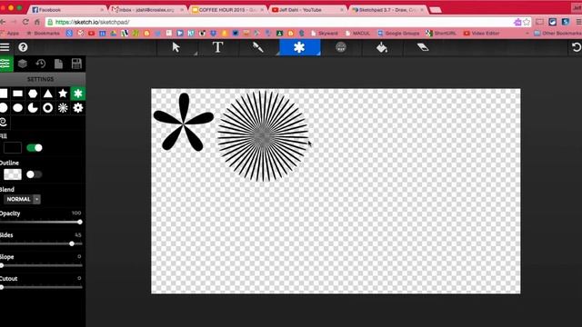
Task: Select the paint bucket fill tool
Action: point(382,47)
